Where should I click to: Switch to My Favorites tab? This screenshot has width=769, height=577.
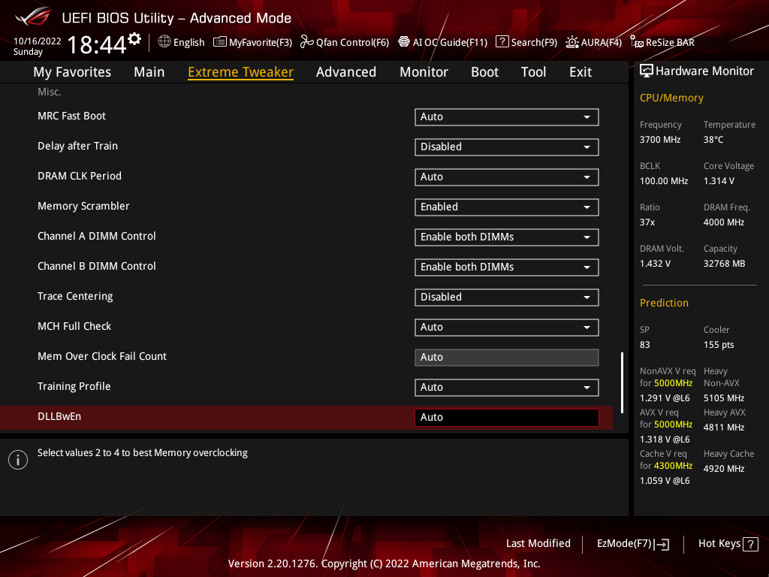(x=72, y=71)
